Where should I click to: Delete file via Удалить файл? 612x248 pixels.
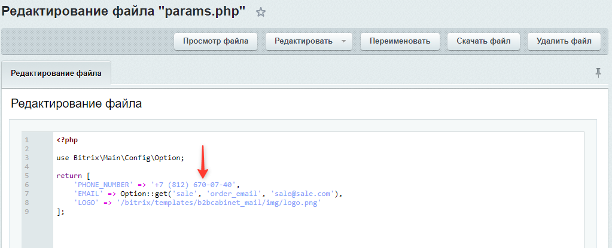[564, 41]
